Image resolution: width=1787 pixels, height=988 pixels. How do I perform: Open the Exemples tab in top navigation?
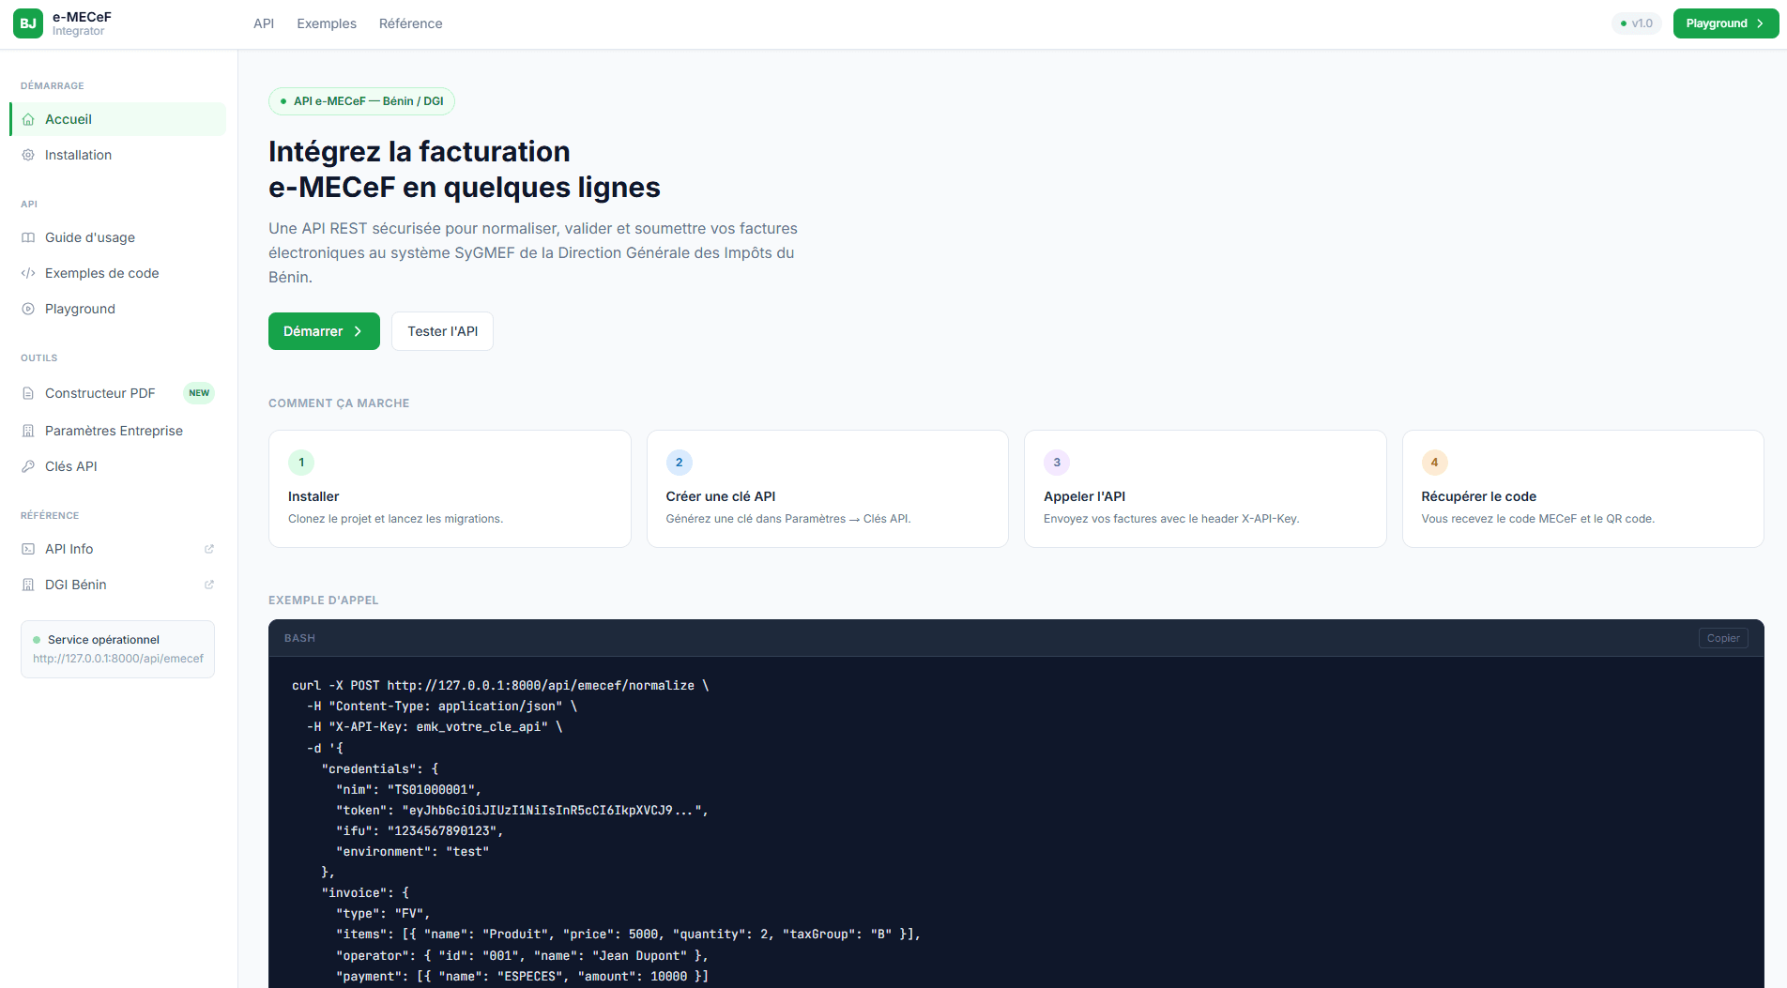pos(327,23)
